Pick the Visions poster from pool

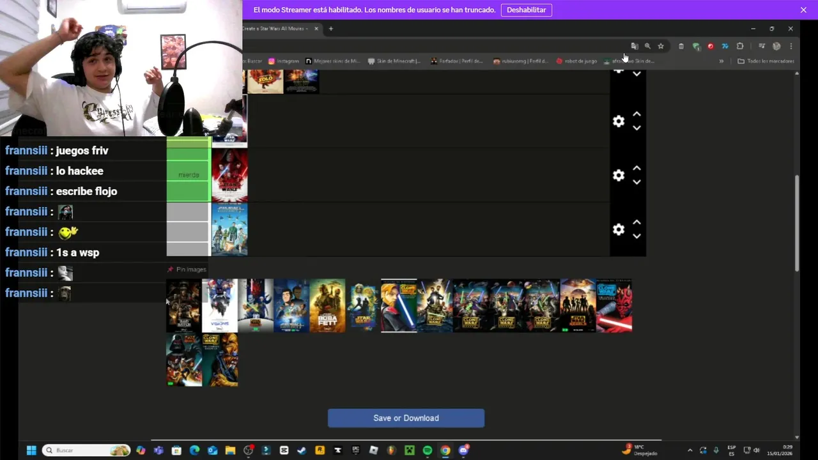220,305
